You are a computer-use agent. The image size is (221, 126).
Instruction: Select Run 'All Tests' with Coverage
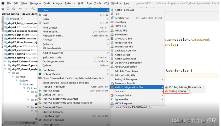coord(74,99)
